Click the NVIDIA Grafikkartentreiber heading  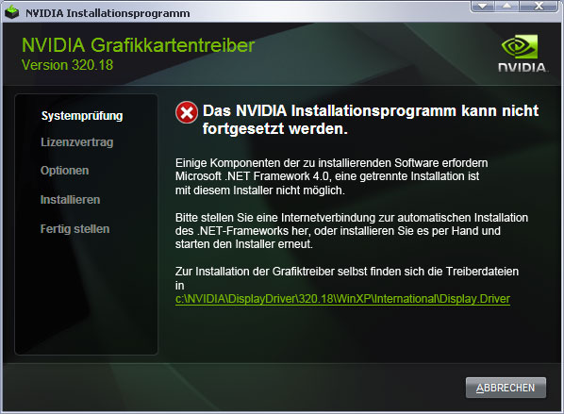tap(138, 45)
